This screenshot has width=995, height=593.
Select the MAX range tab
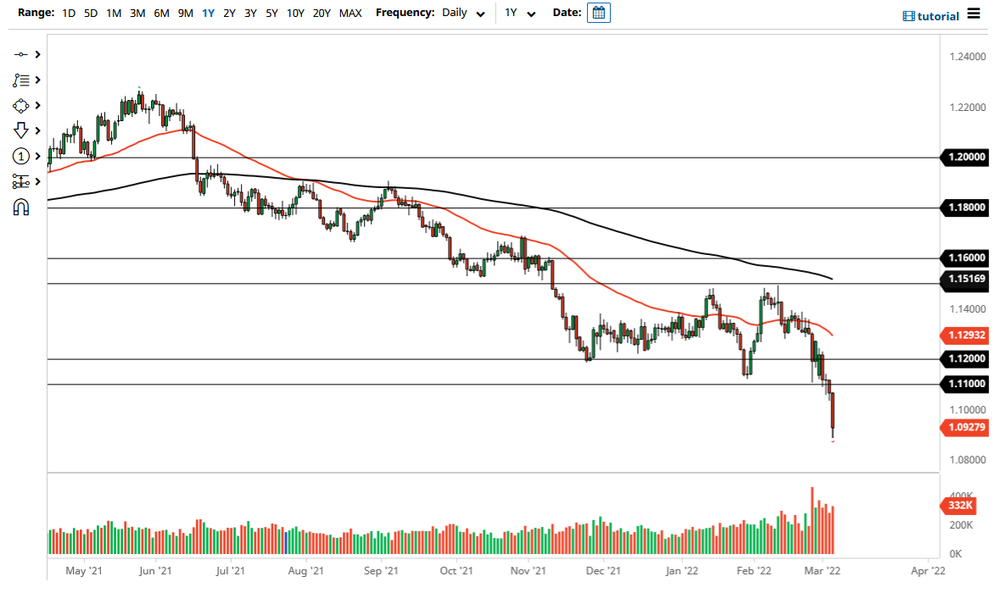350,14
